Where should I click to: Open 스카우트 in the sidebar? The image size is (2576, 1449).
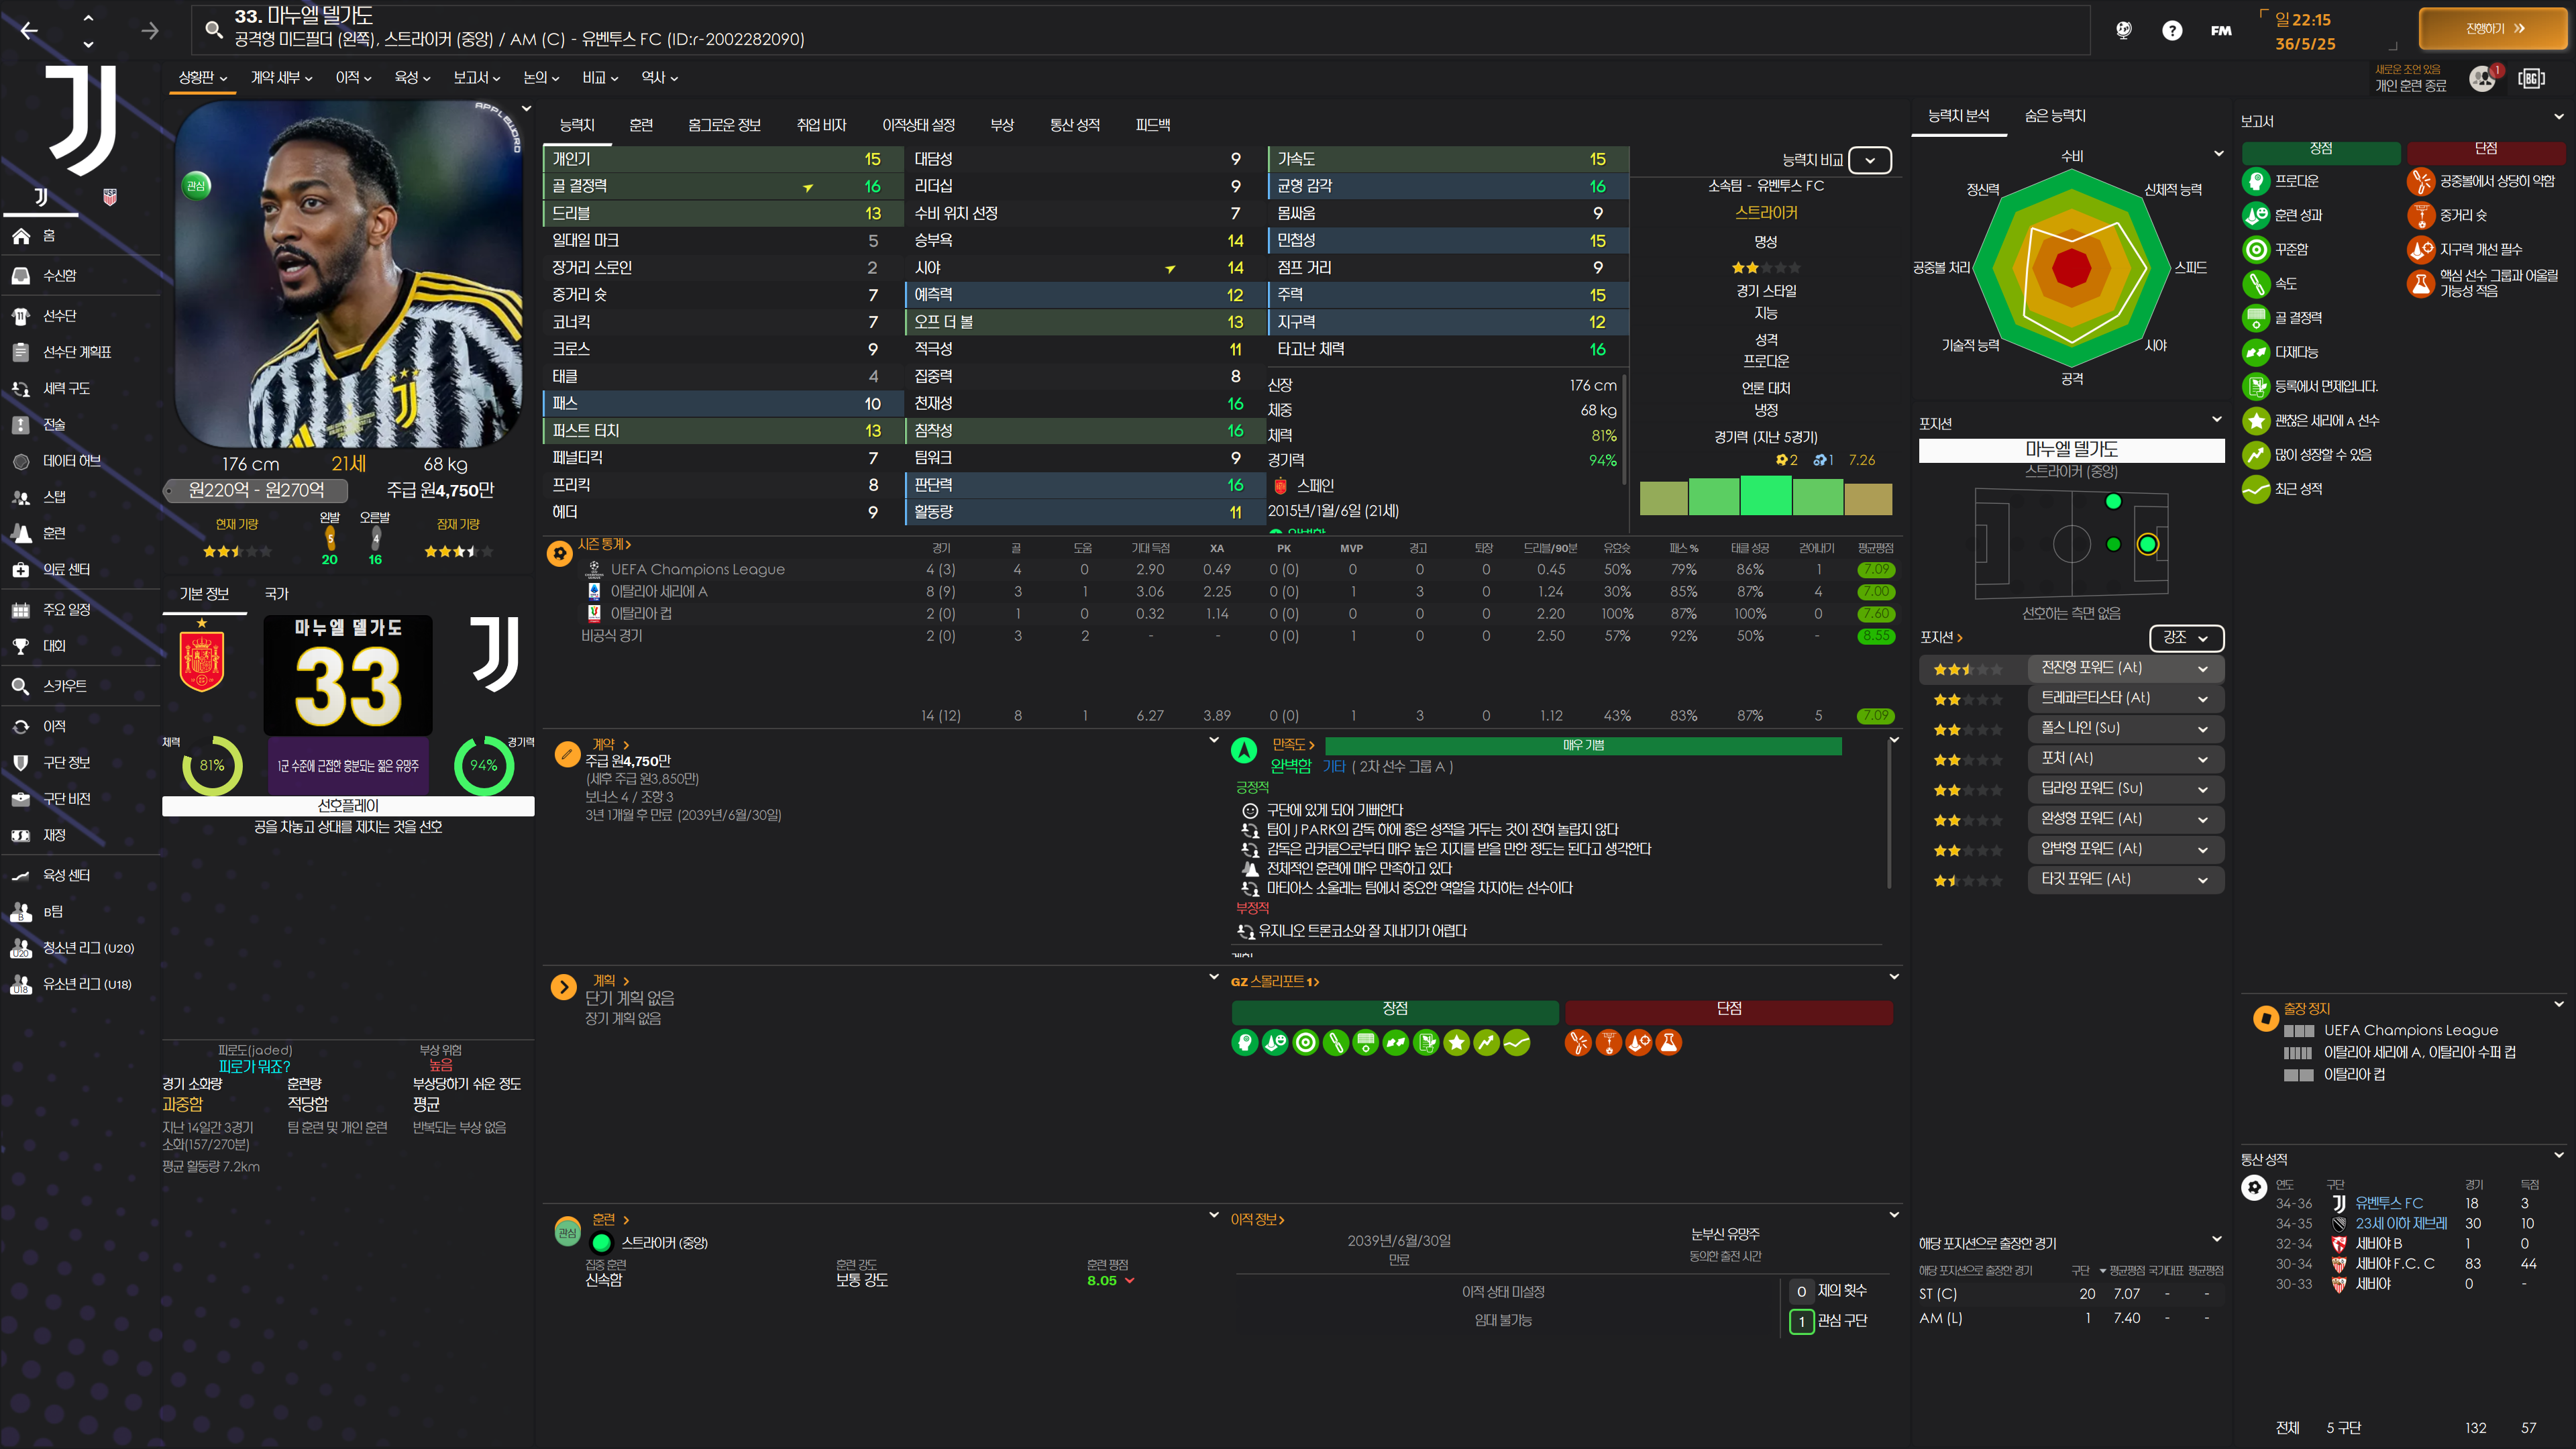(x=64, y=686)
